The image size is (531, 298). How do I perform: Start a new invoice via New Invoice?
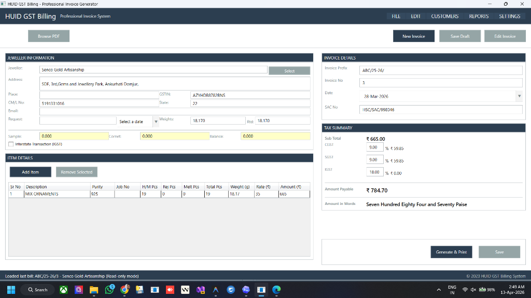413,36
